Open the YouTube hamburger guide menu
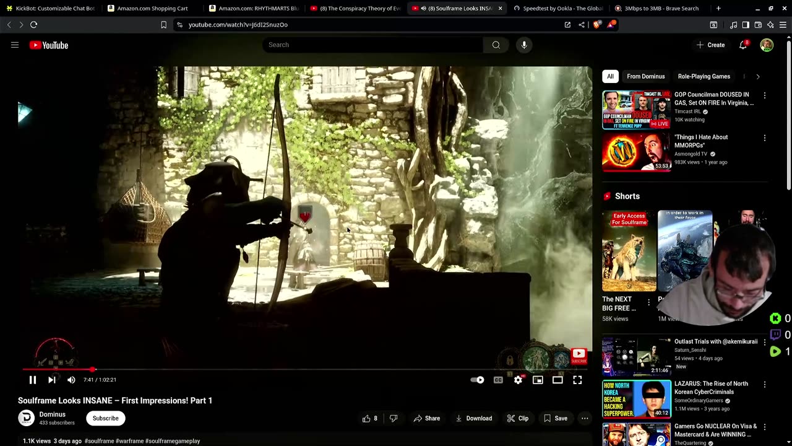Image resolution: width=792 pixels, height=446 pixels. point(15,45)
